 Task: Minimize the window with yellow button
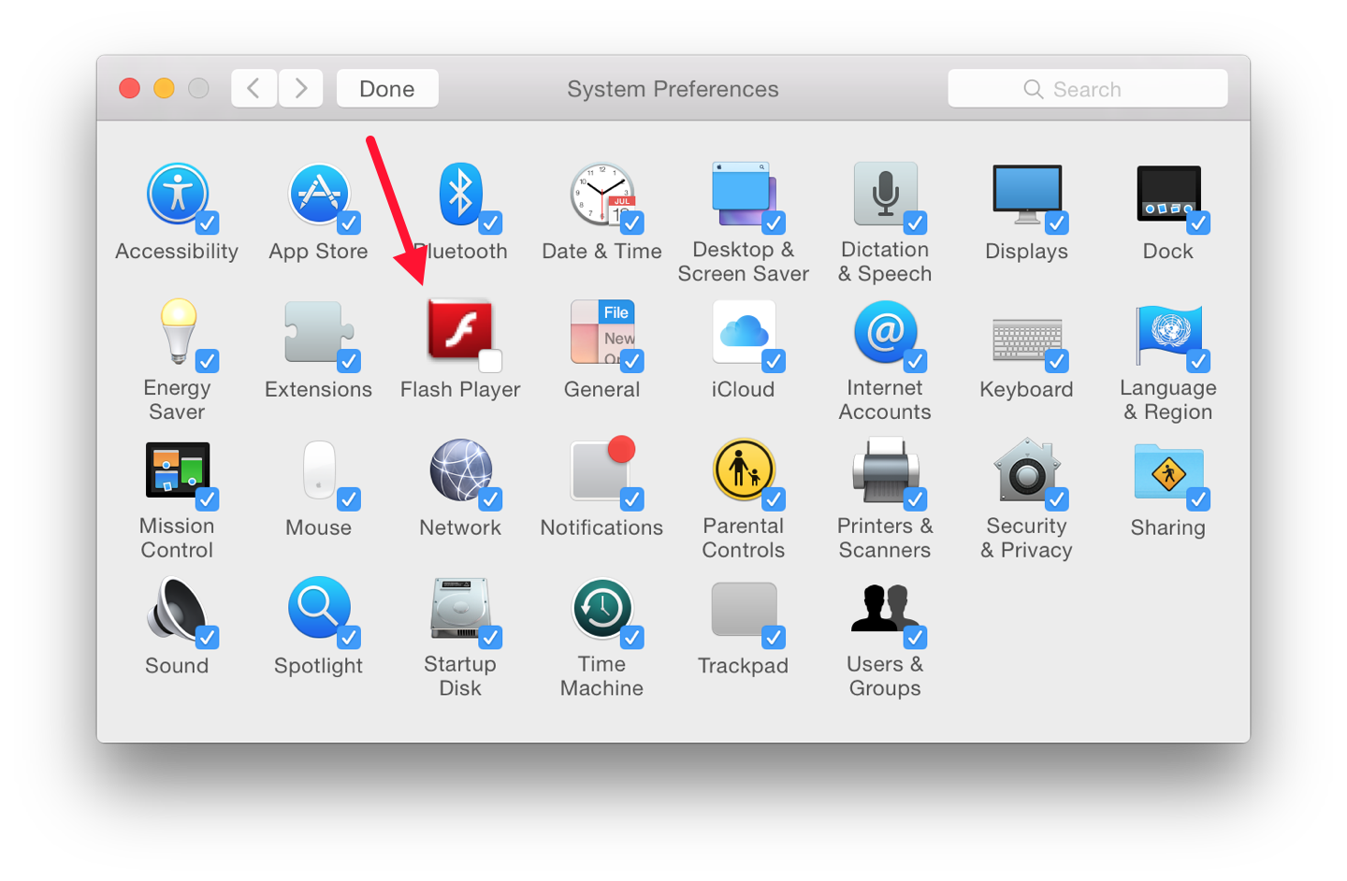(164, 88)
